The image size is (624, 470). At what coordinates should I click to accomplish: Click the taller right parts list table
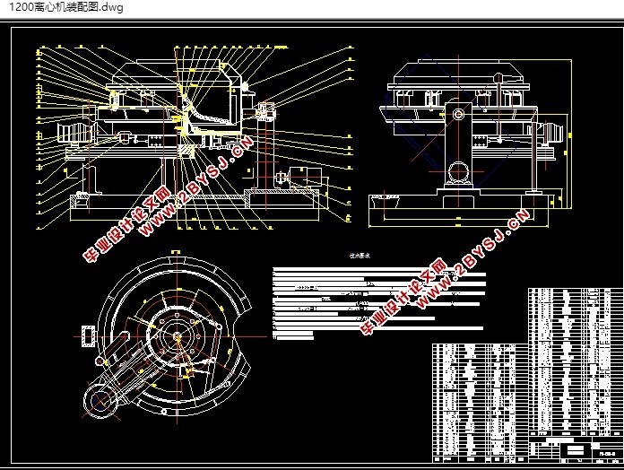pos(576,361)
